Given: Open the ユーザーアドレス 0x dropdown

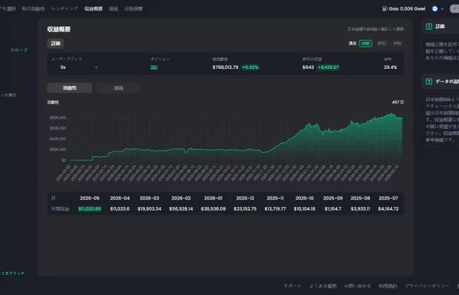Looking at the screenshot, I should (79, 68).
